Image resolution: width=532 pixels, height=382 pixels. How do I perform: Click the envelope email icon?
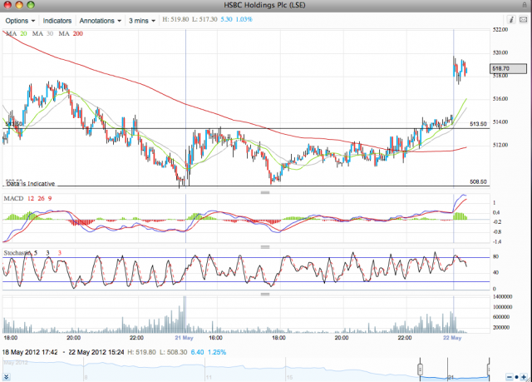523,20
